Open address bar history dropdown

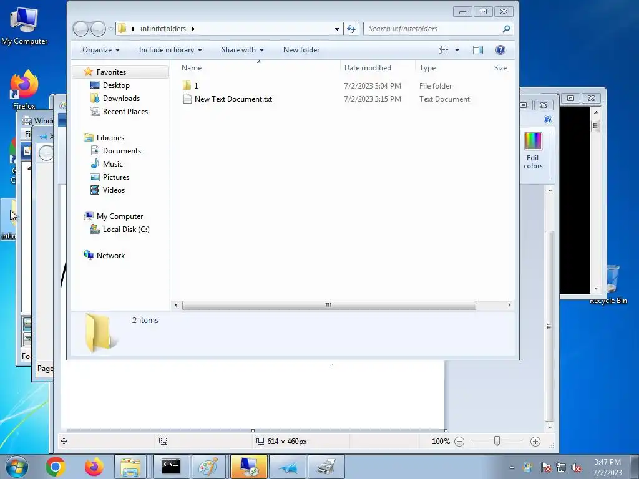click(x=337, y=29)
